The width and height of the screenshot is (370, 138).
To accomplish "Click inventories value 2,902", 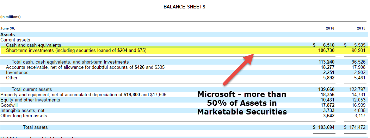I will coord(360,73).
